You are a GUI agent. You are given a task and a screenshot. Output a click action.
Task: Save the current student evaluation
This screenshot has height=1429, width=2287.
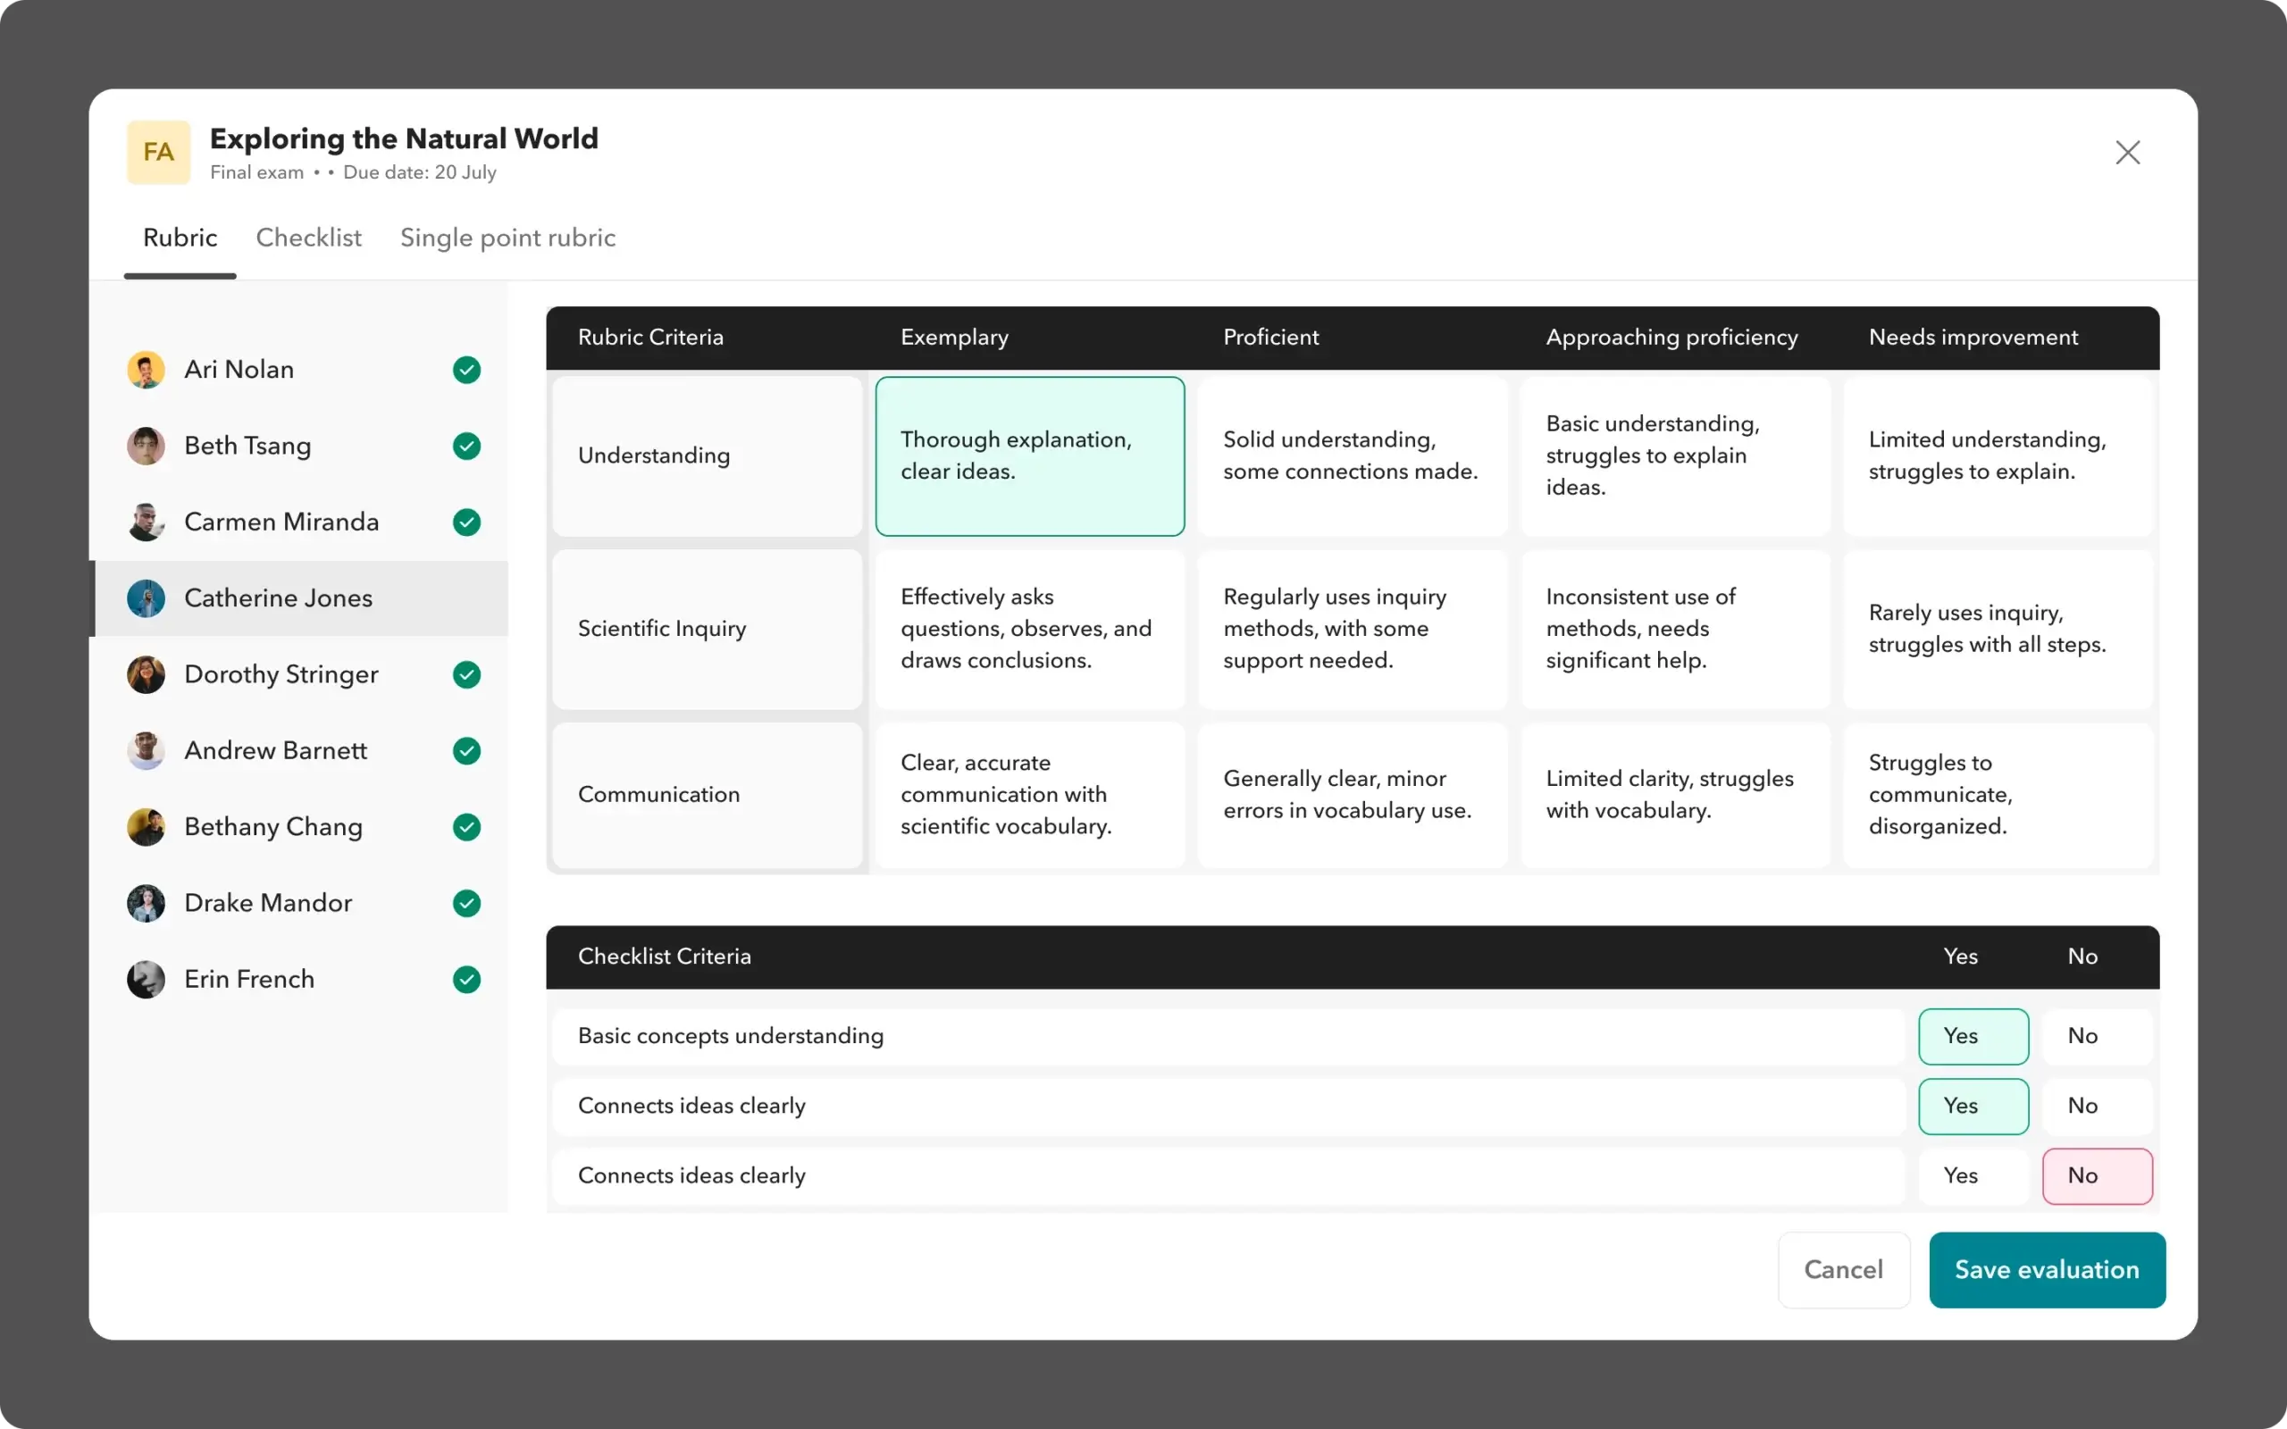[2047, 1269]
